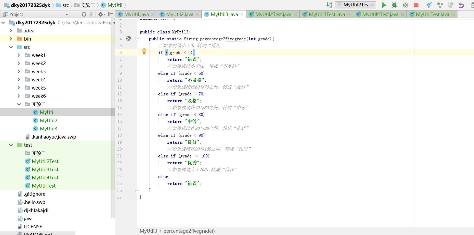Click the purple revert arrow icon
The height and width of the screenshot is (235, 474).
point(461,5)
